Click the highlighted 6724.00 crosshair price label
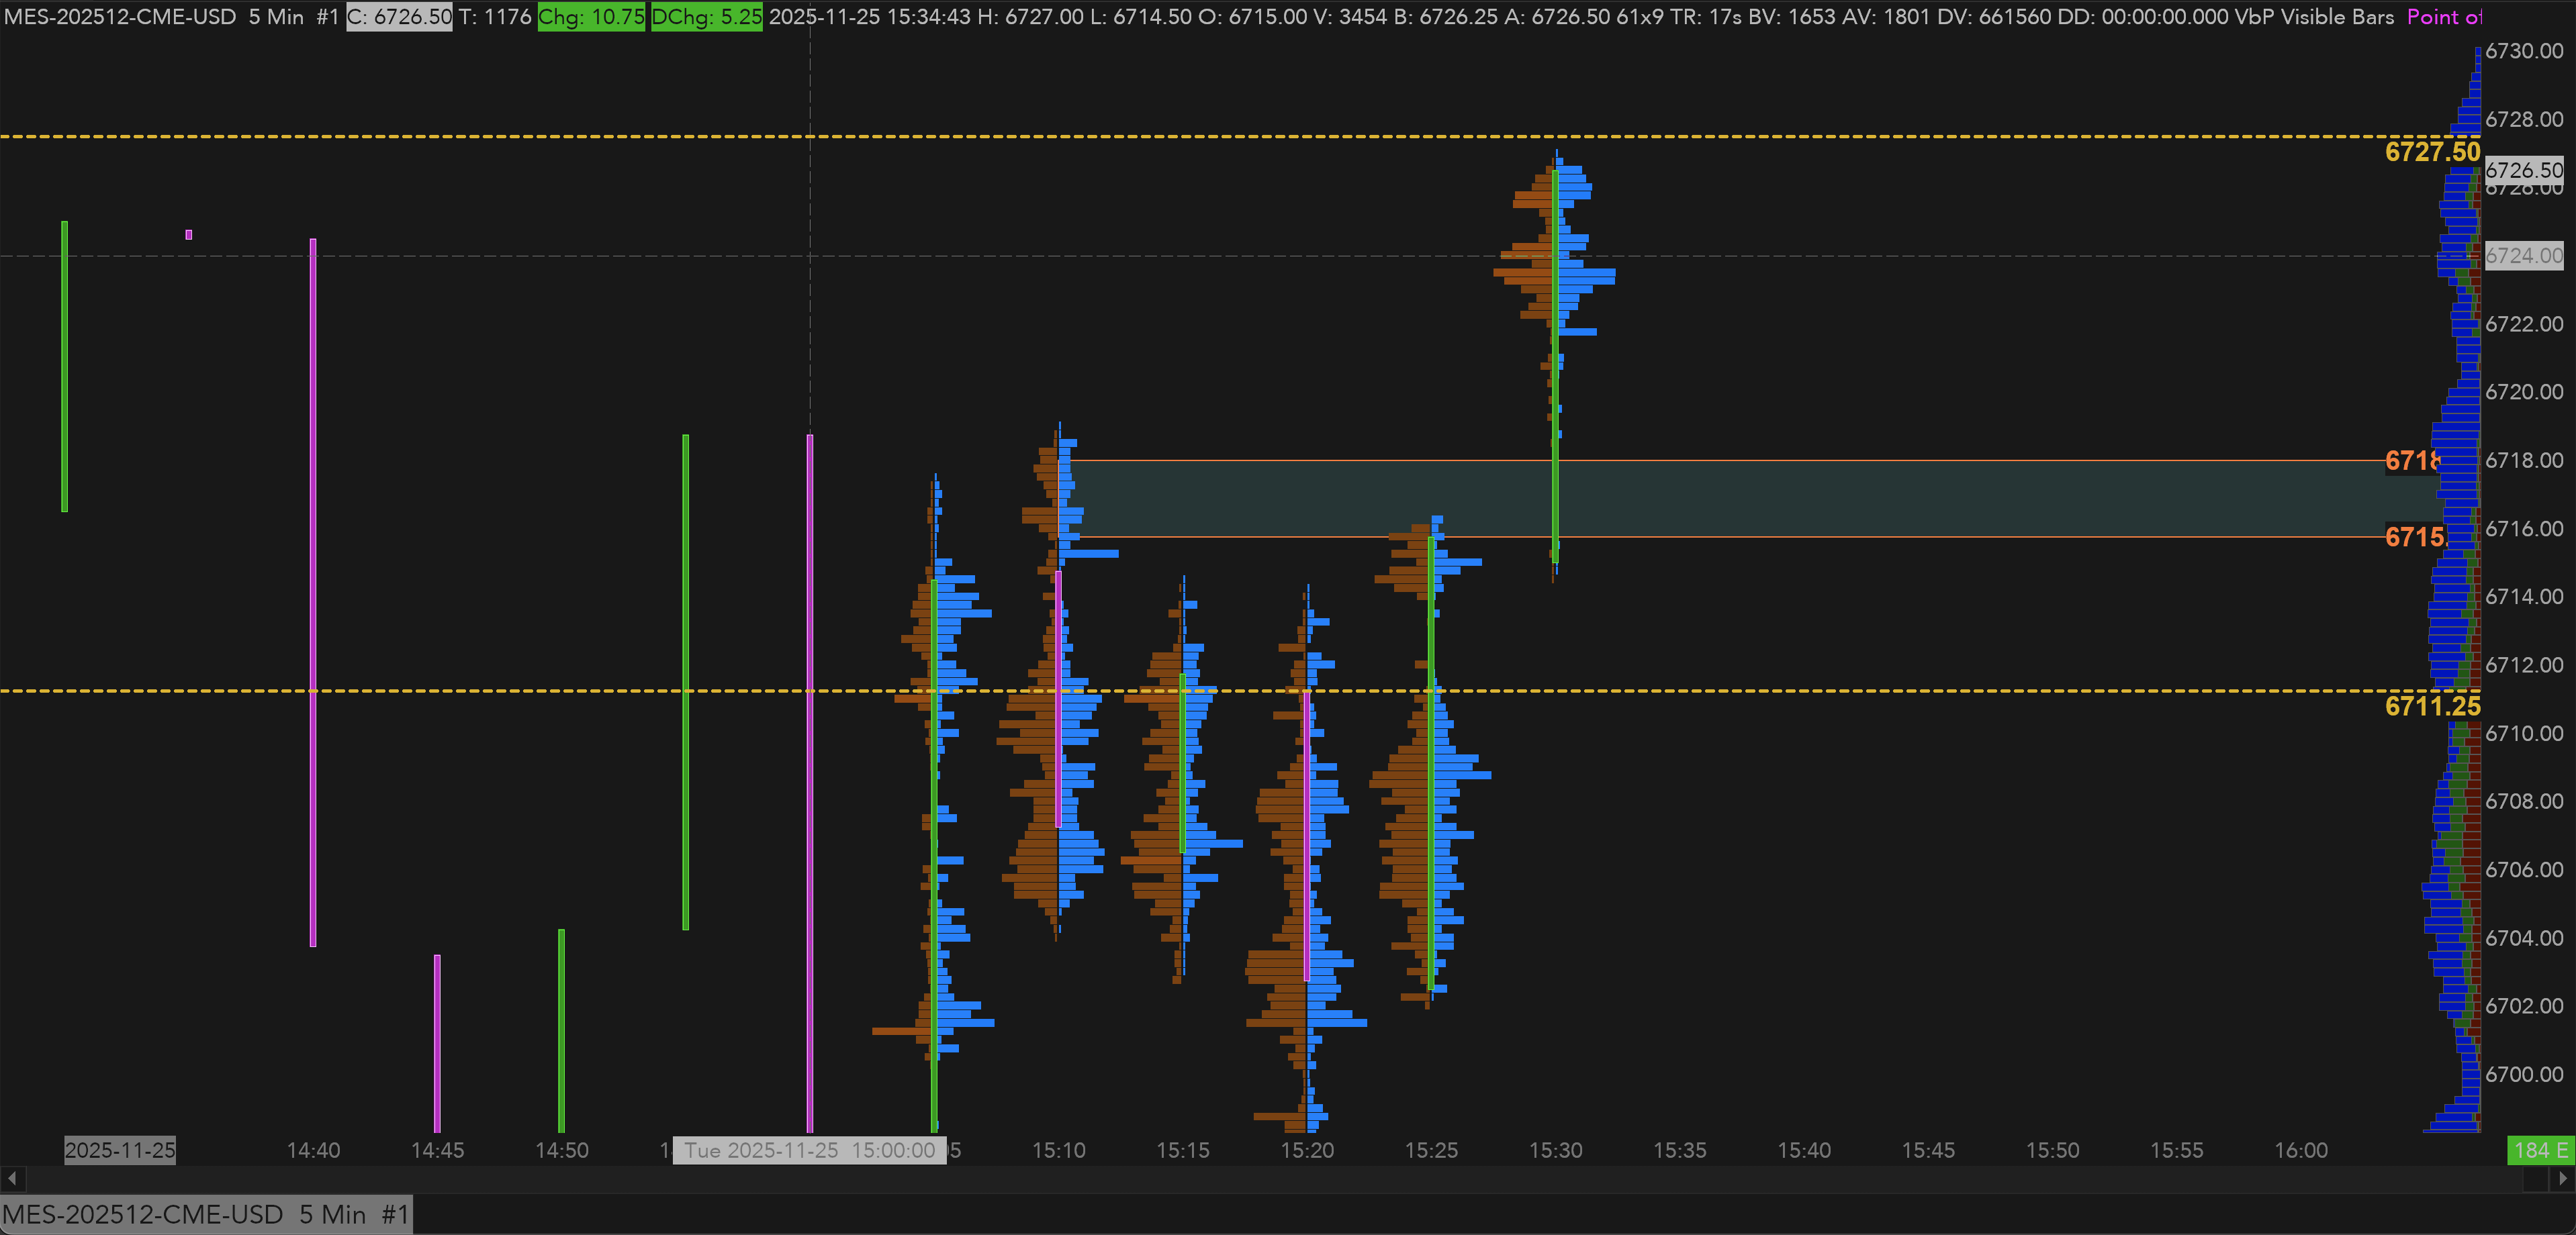Viewport: 2576px width, 1235px height. pyautogui.click(x=2523, y=256)
